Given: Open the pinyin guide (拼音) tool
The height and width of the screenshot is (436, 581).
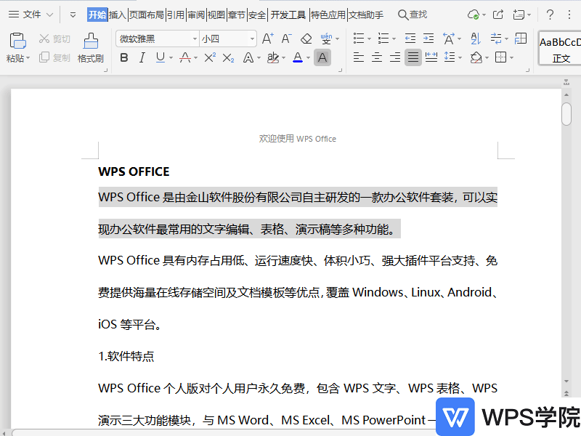Looking at the screenshot, I should coord(325,39).
